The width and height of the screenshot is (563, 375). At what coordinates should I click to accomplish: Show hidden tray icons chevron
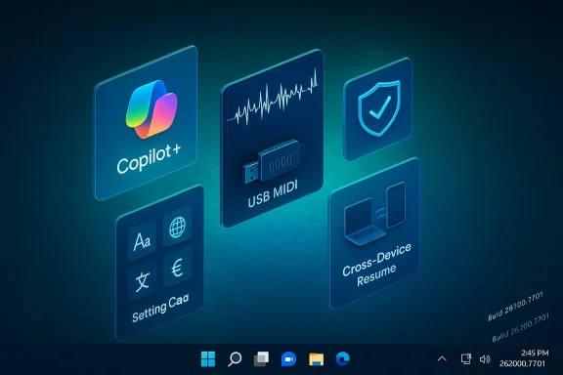click(x=442, y=358)
